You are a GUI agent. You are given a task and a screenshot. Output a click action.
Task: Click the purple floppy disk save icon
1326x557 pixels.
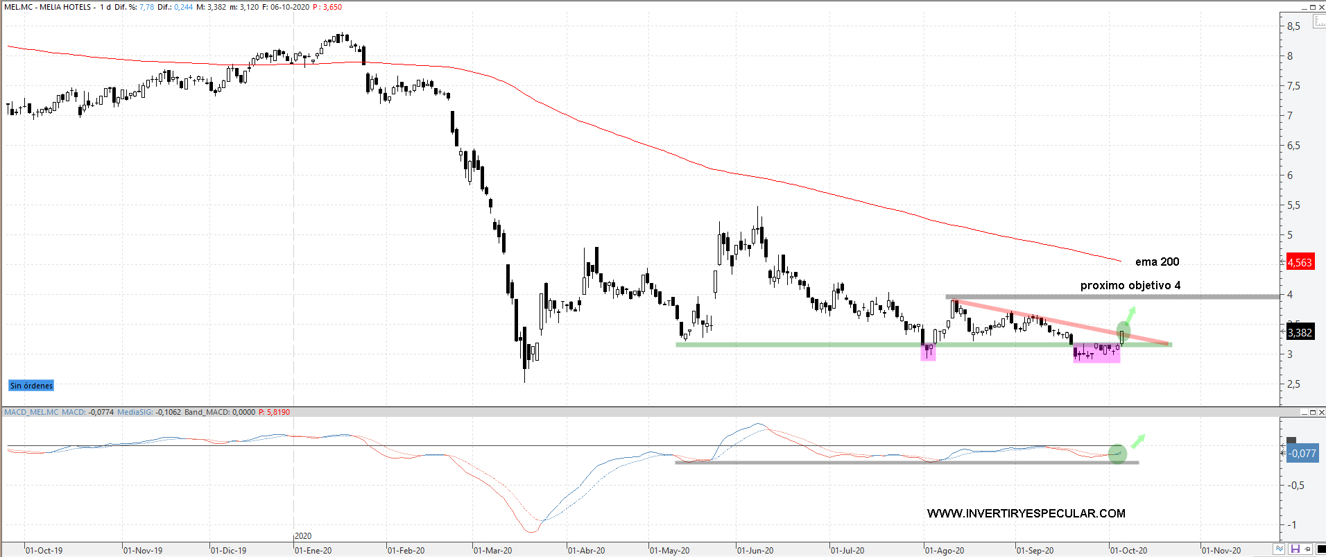click(1294, 549)
